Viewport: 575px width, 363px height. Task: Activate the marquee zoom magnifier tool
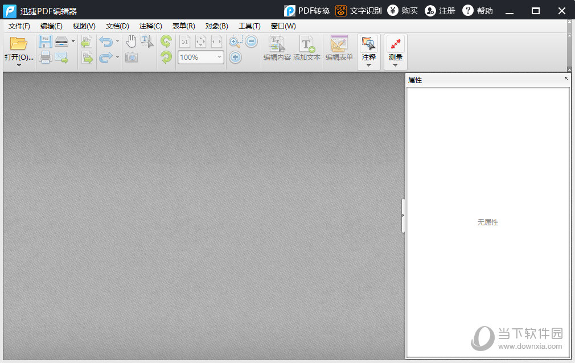236,42
